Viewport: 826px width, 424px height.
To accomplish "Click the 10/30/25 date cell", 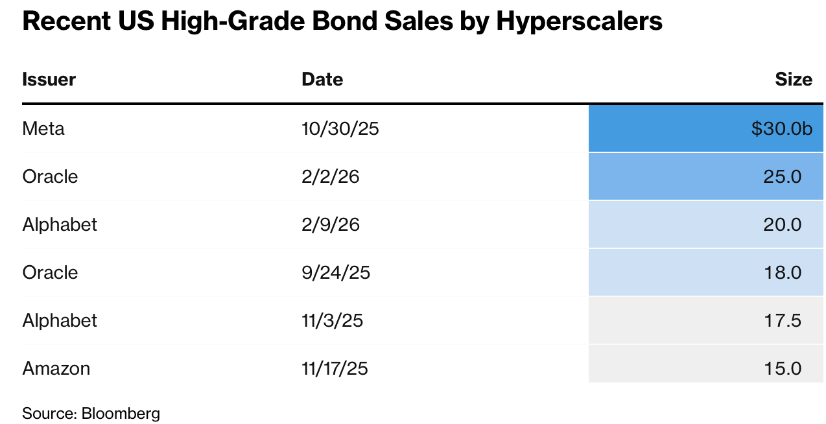I will (x=340, y=128).
